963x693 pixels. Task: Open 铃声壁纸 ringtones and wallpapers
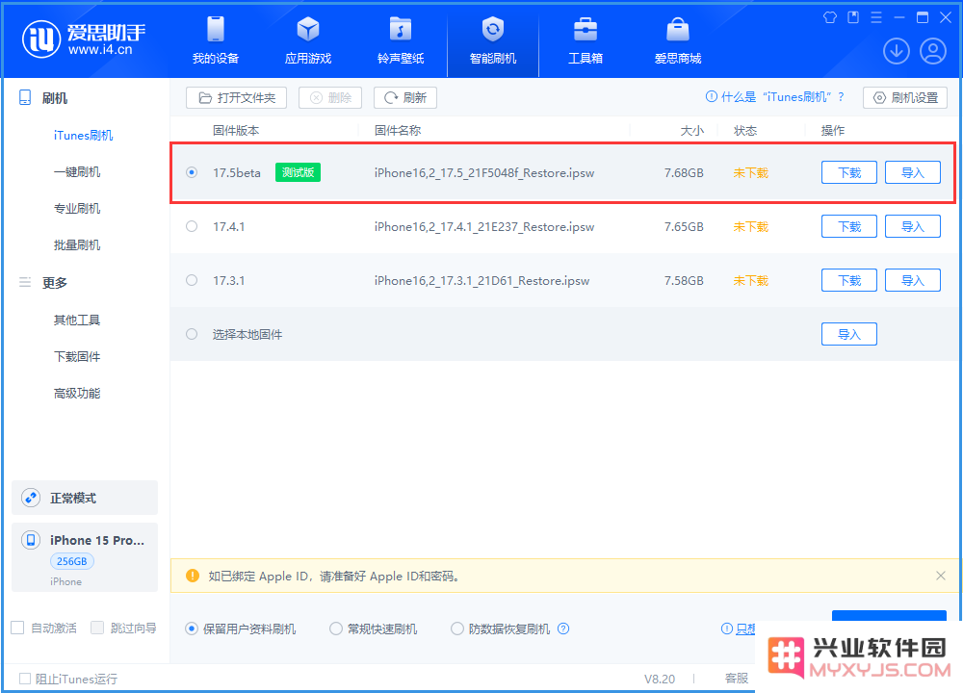tap(401, 40)
